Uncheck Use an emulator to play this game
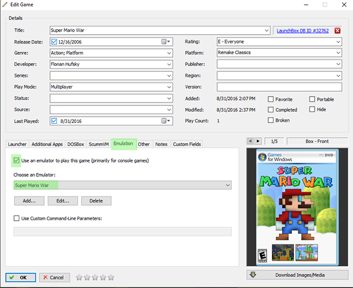Screen dimensions: 353x288 coord(16,160)
